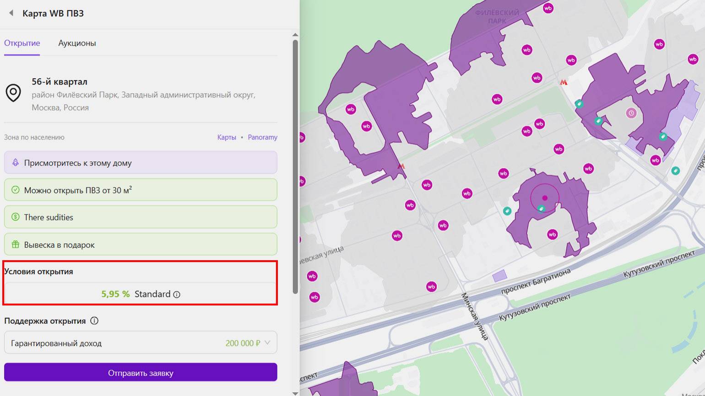Click the Условия открытия heading
The height and width of the screenshot is (396, 705).
tap(38, 271)
